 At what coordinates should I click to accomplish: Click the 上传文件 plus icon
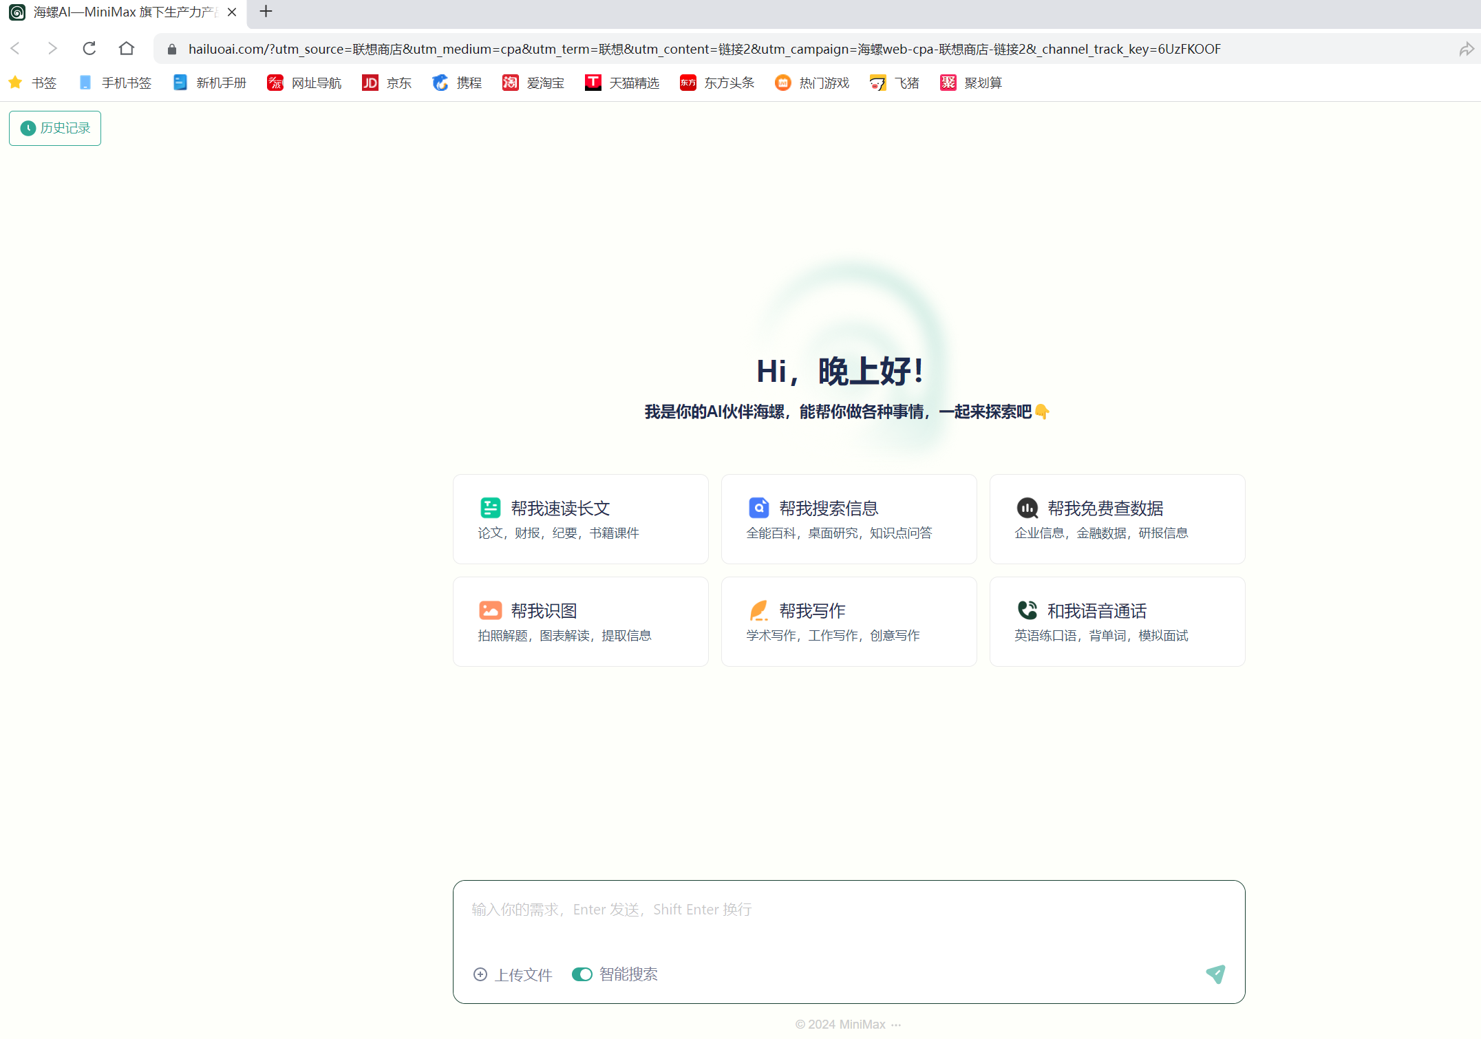point(480,974)
